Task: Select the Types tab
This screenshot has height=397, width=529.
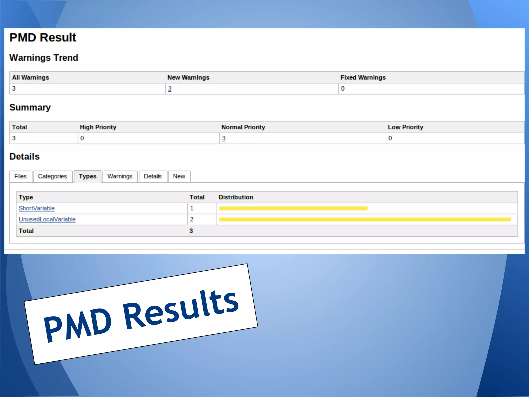Action: coord(87,176)
